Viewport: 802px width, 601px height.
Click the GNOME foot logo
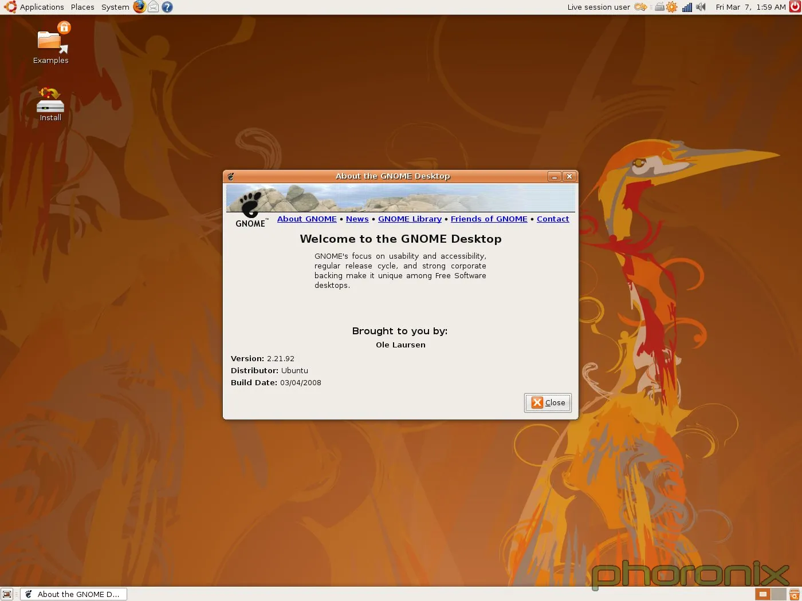(x=251, y=209)
